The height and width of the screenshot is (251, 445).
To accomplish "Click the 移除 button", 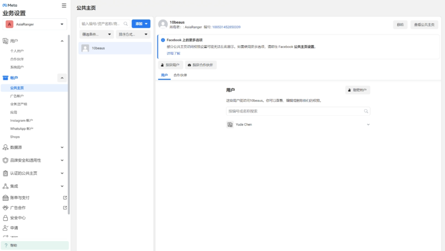I will point(400,25).
